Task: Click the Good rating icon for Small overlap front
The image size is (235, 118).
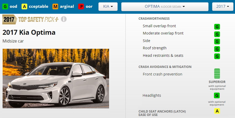Action: pyautogui.click(x=217, y=27)
